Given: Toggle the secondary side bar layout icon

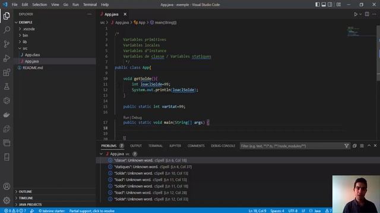Looking at the screenshot, I should (330, 5).
